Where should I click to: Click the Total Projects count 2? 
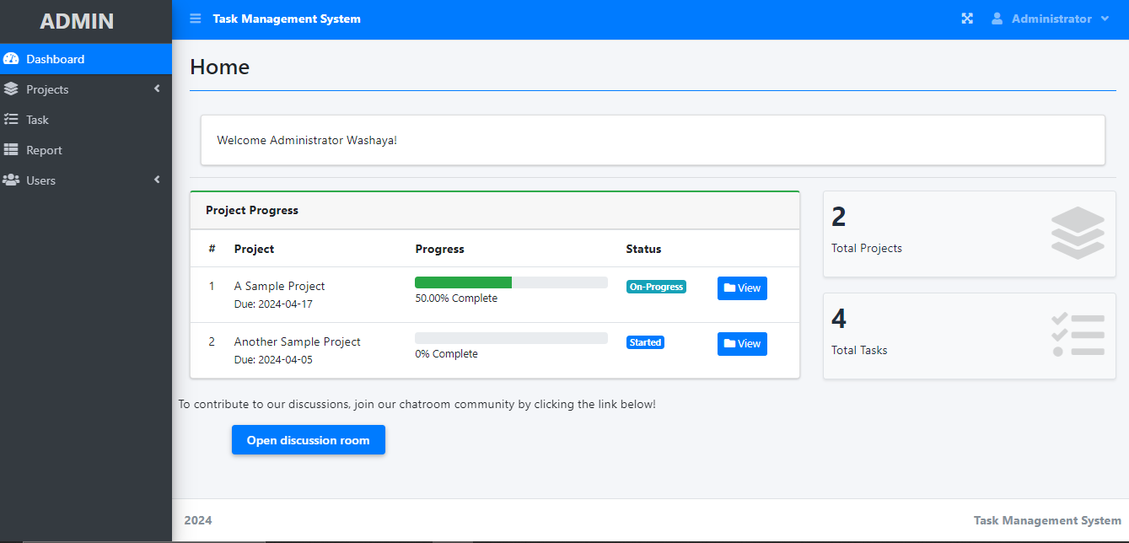(838, 218)
